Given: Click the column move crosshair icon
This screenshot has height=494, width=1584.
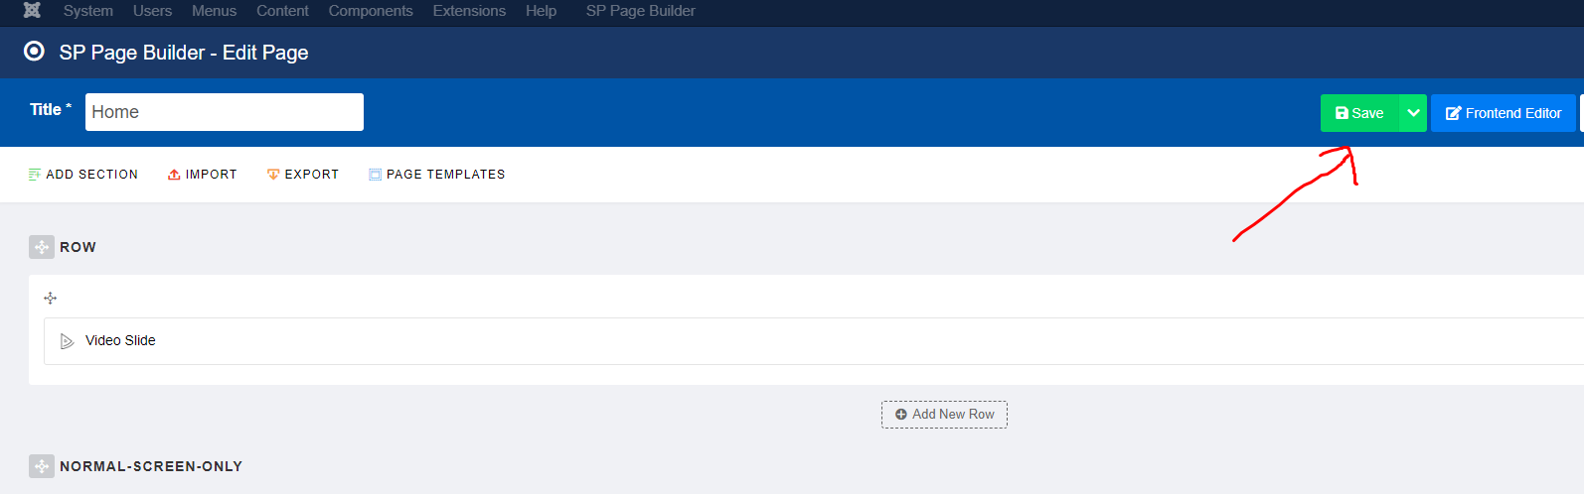Looking at the screenshot, I should click(51, 298).
